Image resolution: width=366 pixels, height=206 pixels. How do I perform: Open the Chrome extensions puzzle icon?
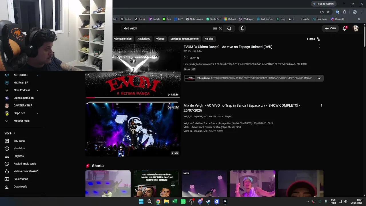click(x=345, y=12)
